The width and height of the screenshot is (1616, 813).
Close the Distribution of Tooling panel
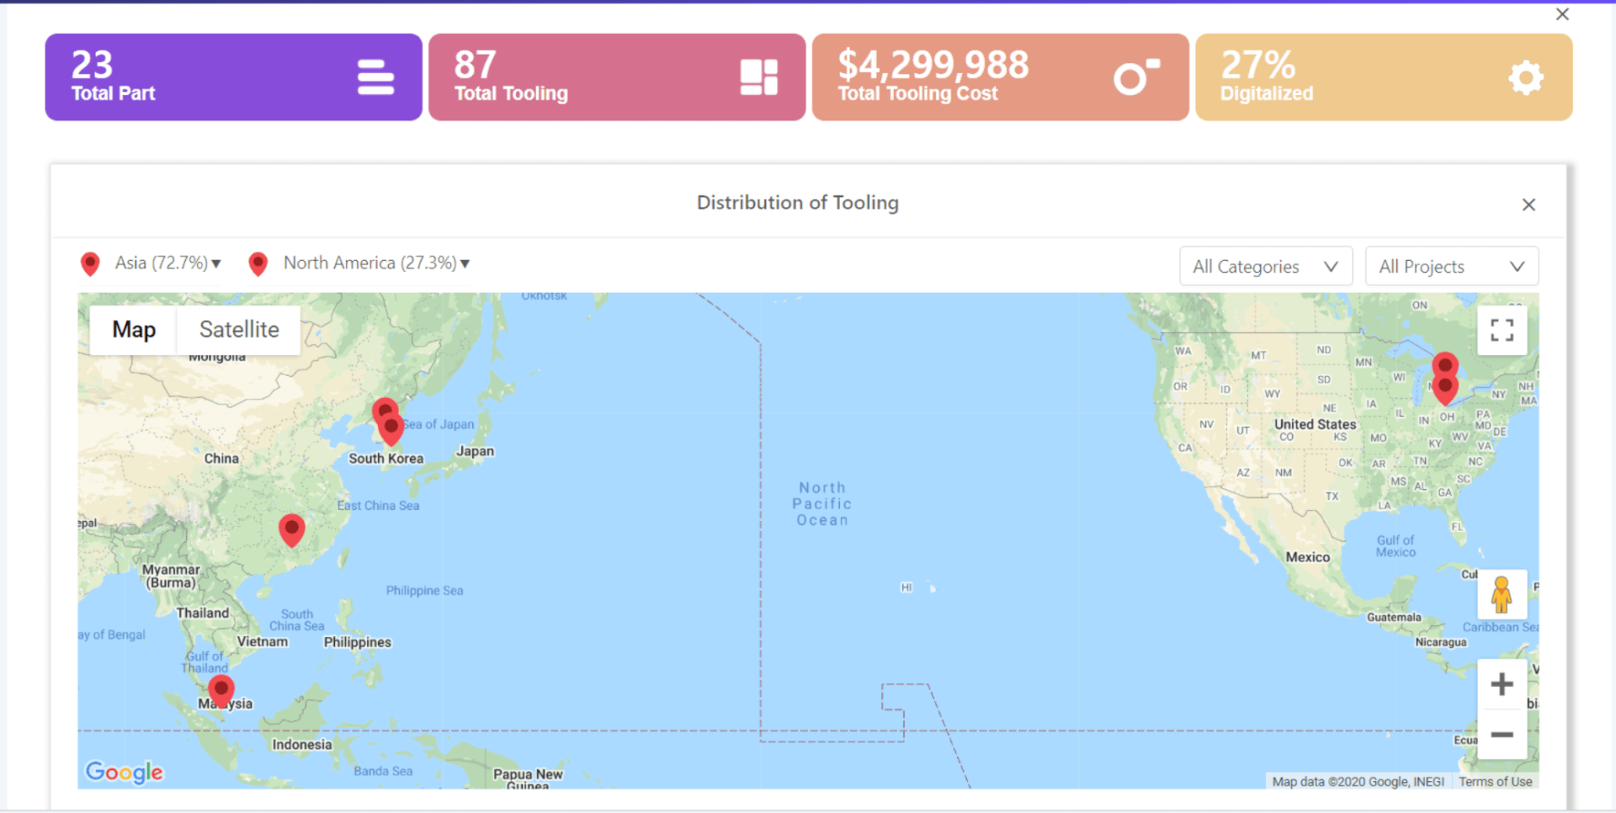[1528, 205]
